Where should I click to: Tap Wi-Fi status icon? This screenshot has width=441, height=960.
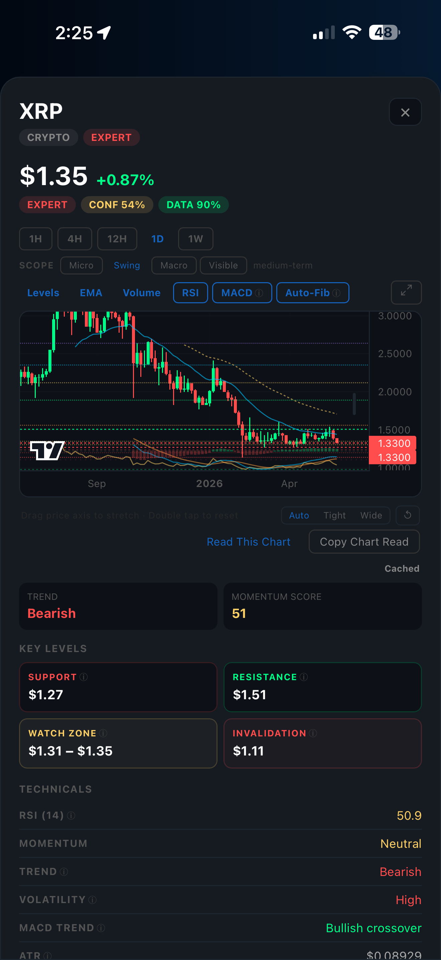click(x=352, y=32)
